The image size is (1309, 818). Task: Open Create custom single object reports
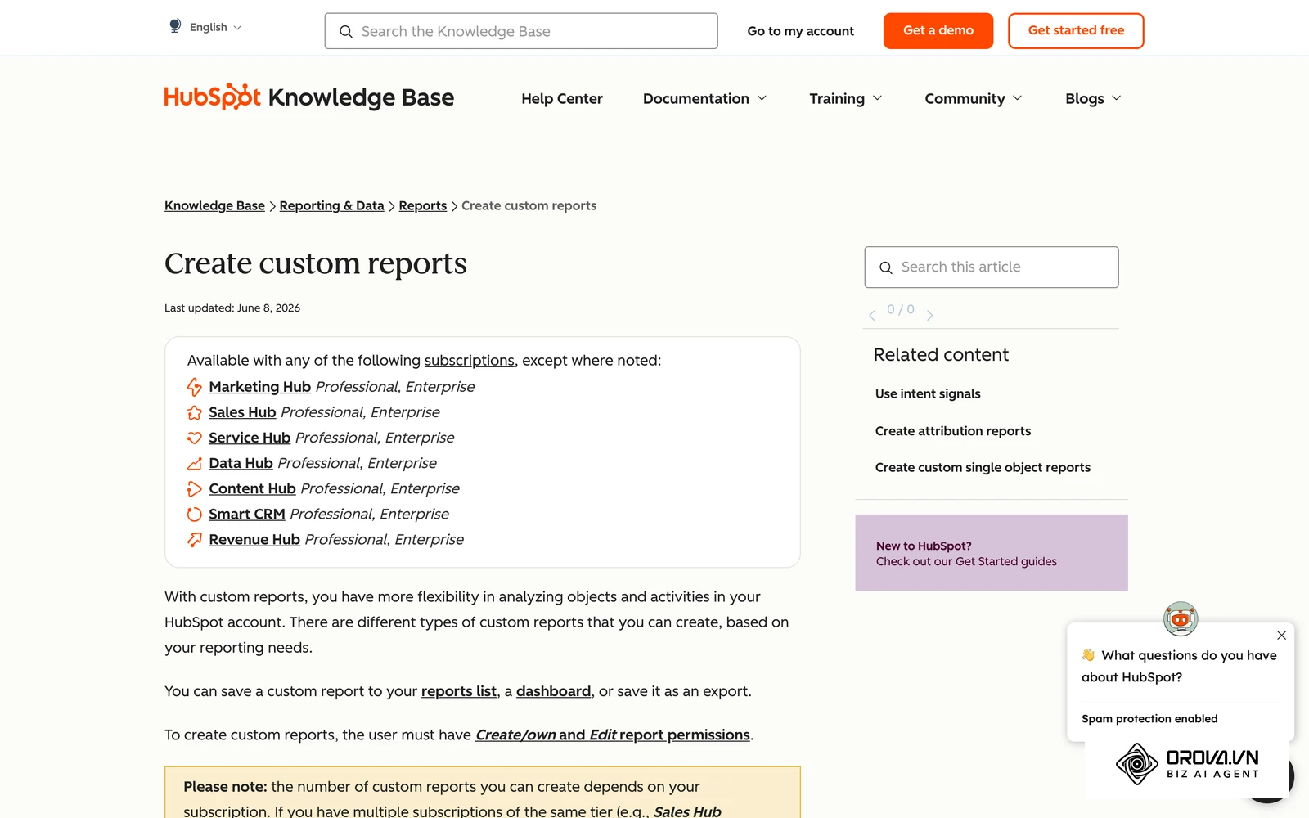(x=983, y=467)
